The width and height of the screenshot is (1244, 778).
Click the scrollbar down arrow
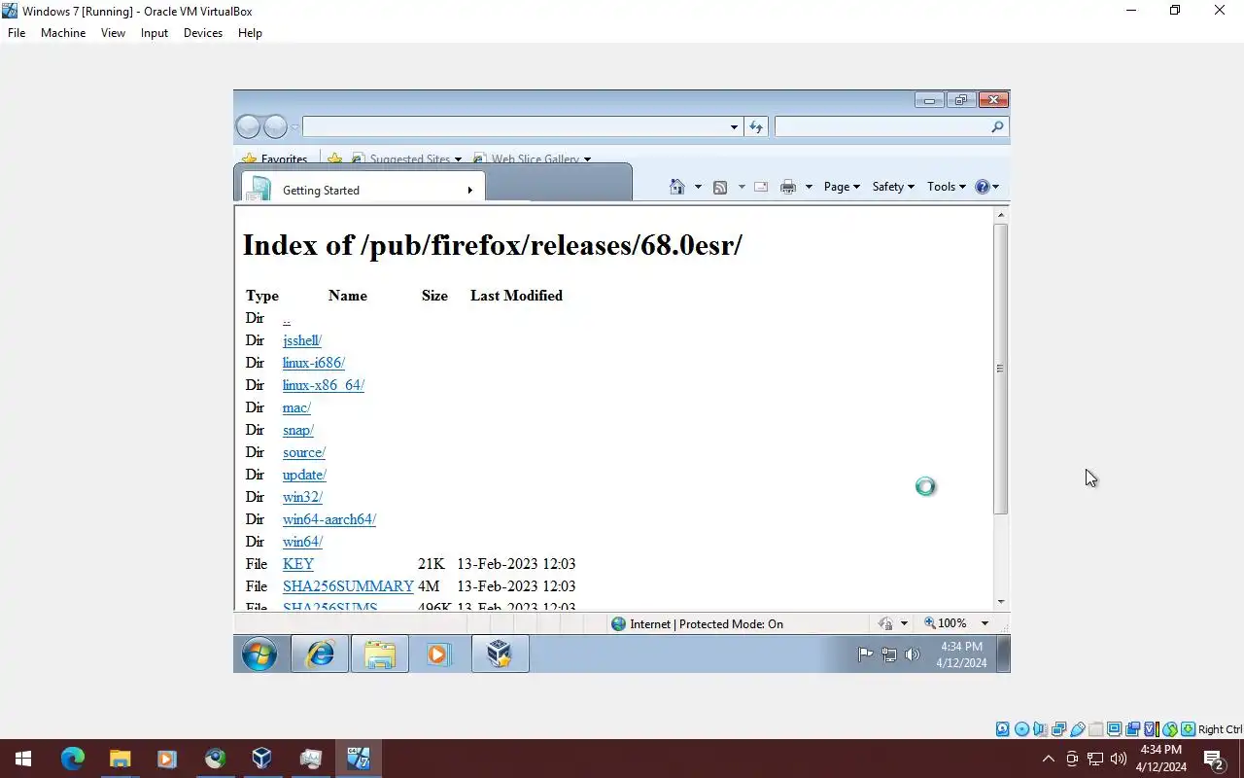(x=1000, y=602)
